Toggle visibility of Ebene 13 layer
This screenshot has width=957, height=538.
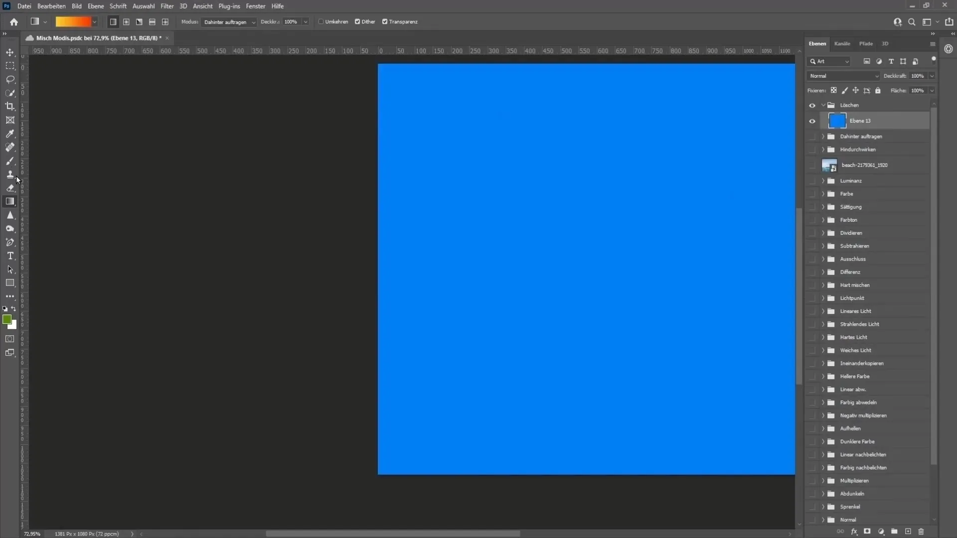tap(812, 120)
